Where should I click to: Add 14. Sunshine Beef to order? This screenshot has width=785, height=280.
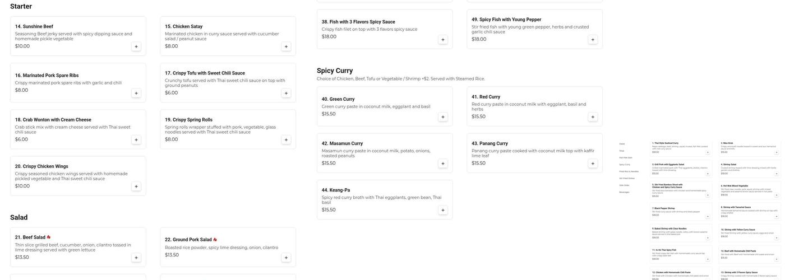point(136,47)
